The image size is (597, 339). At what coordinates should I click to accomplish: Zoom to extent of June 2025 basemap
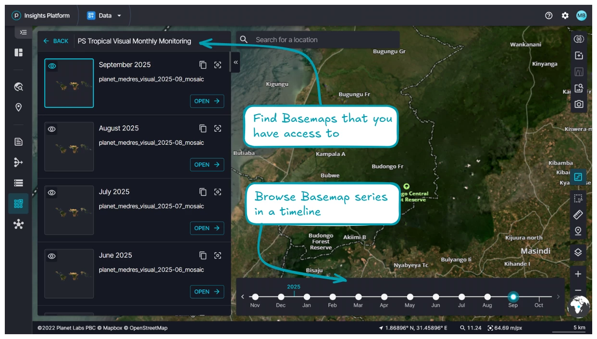click(218, 256)
